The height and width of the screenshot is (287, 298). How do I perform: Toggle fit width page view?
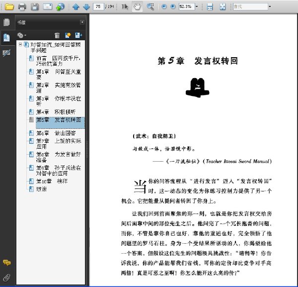210,6
